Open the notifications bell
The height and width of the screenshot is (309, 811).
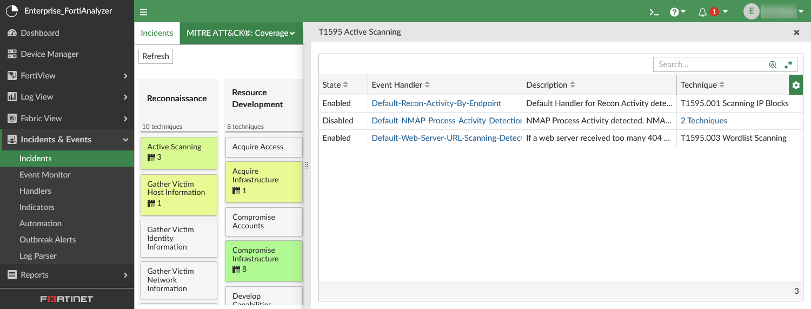(702, 12)
